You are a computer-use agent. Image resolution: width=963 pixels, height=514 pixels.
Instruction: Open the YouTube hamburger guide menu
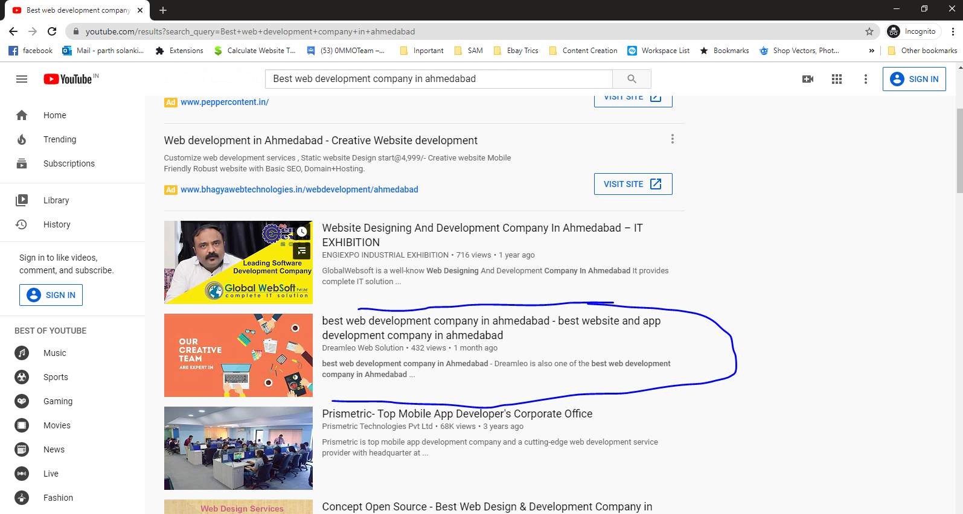tap(22, 79)
